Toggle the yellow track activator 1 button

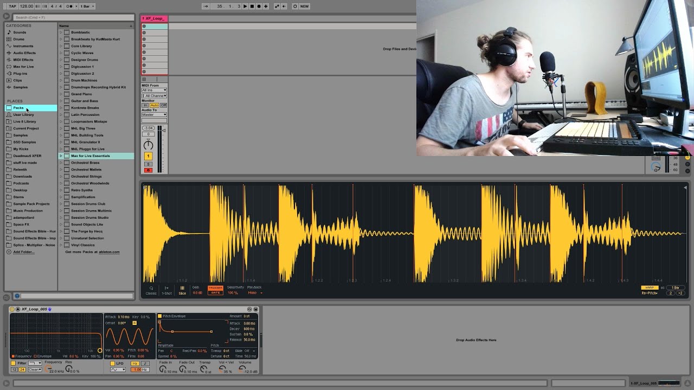(148, 156)
